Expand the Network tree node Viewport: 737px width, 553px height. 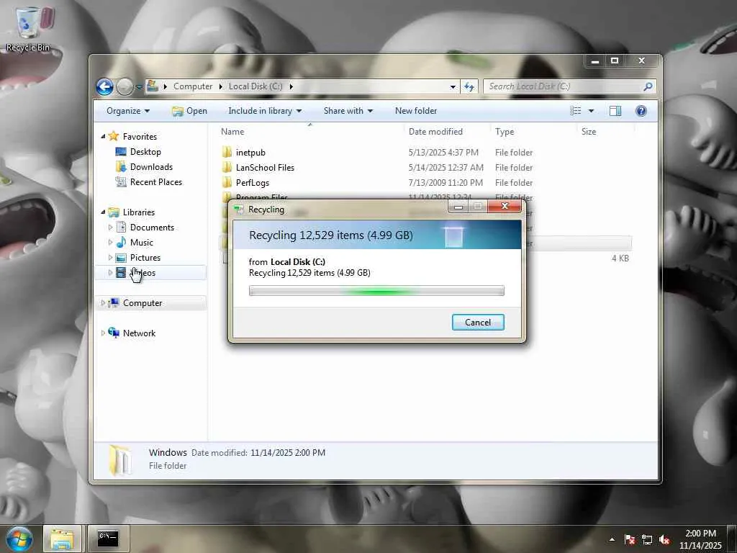(103, 333)
